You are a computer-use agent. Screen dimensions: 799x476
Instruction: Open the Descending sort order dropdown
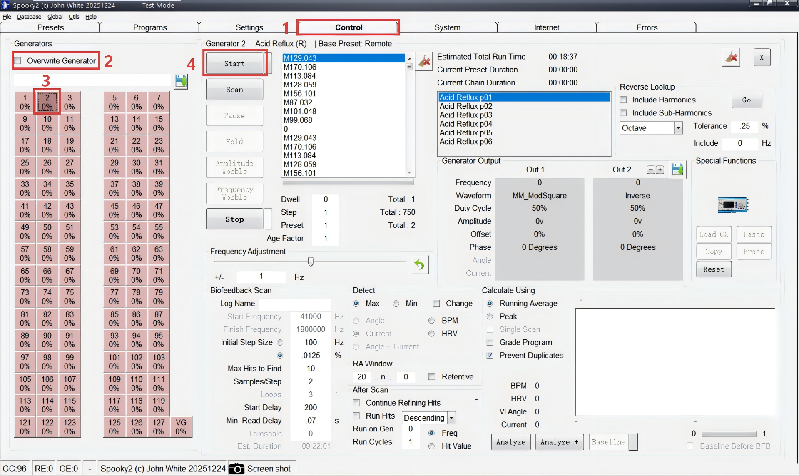tap(452, 418)
